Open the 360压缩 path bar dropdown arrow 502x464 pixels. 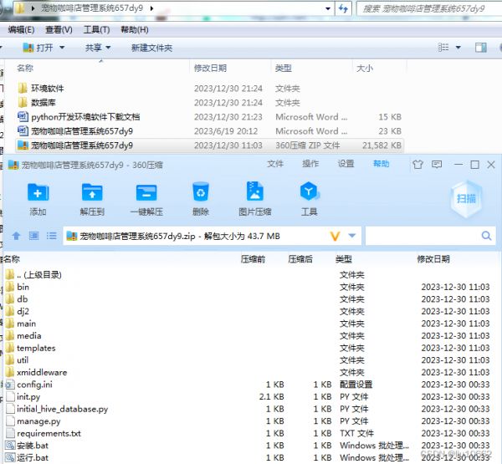point(352,236)
